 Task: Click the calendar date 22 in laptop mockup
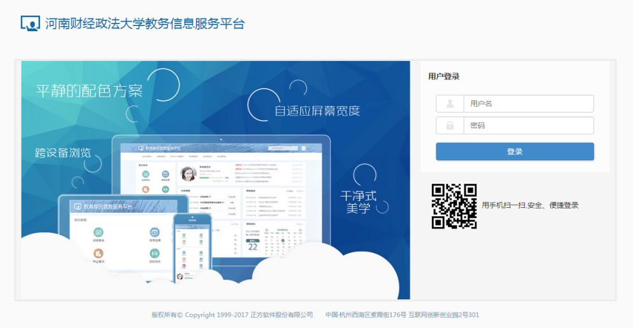pyautogui.click(x=253, y=247)
